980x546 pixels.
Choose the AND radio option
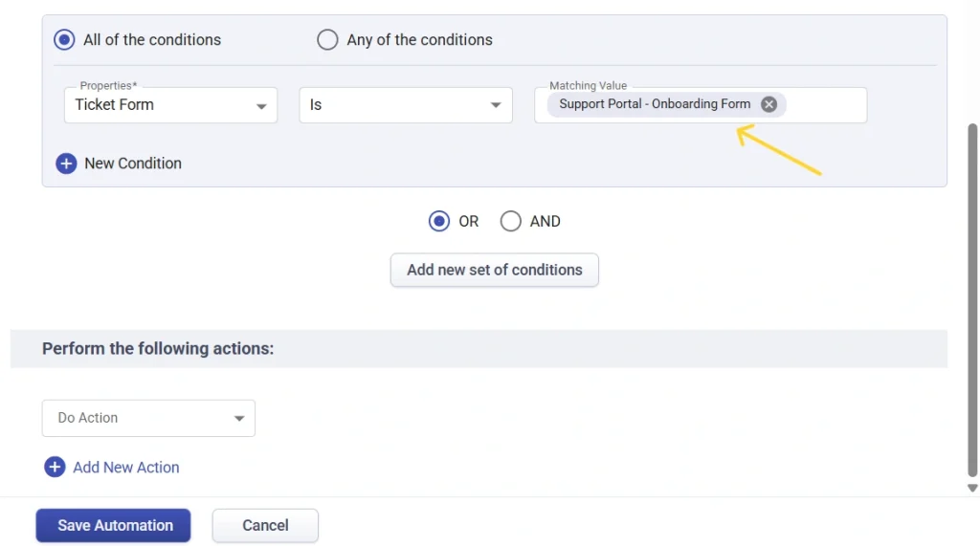tap(511, 222)
